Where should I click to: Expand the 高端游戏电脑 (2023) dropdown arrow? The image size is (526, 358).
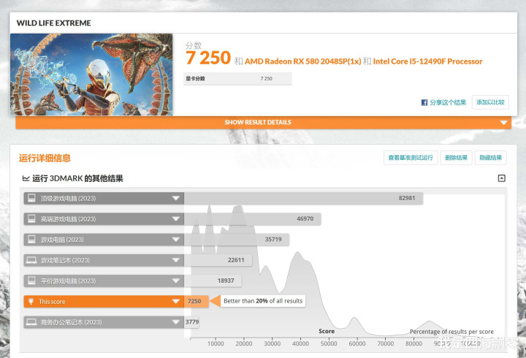[176, 219]
